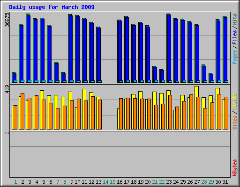Click day label 19 on the x-axis
This screenshot has width=240, height=187.
pos(141,182)
